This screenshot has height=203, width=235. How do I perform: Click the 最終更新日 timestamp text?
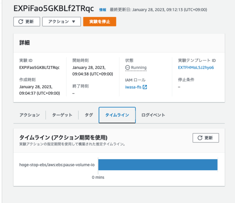click(x=158, y=10)
